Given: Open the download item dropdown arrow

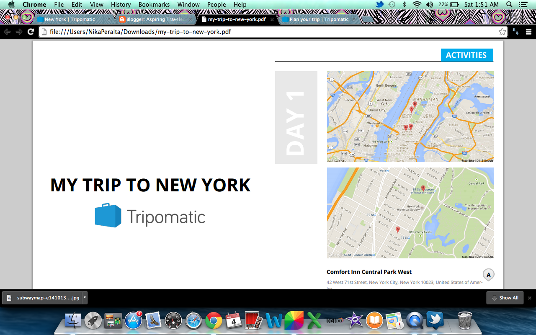Looking at the screenshot, I should (85, 298).
